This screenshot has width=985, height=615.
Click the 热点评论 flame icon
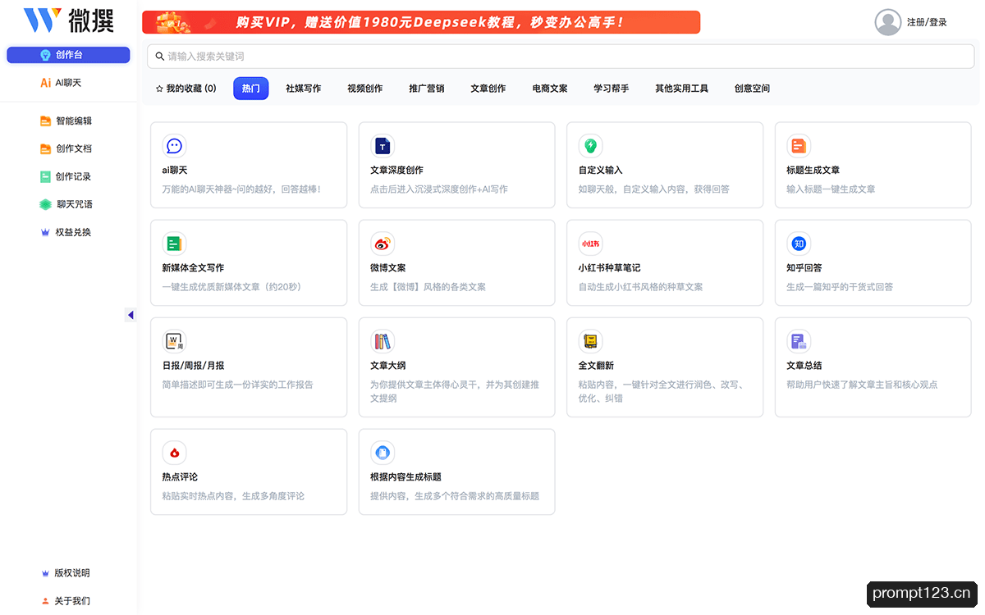(174, 453)
